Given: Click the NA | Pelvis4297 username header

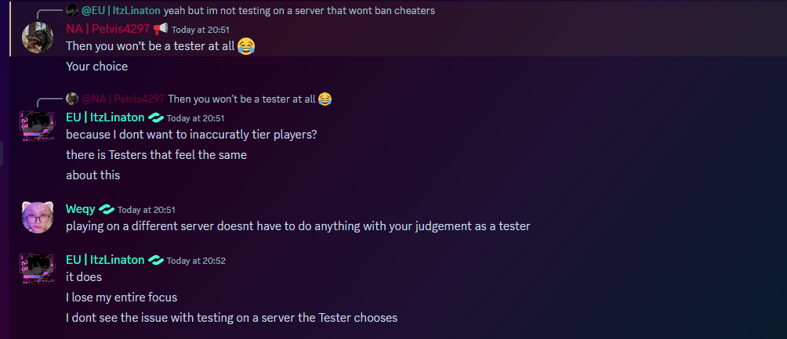Looking at the screenshot, I should [107, 29].
